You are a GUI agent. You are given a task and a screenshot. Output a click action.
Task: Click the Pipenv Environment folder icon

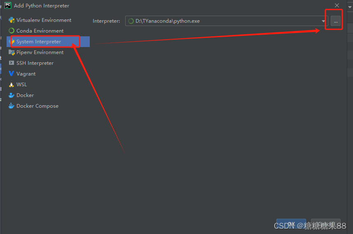pyautogui.click(x=12, y=52)
